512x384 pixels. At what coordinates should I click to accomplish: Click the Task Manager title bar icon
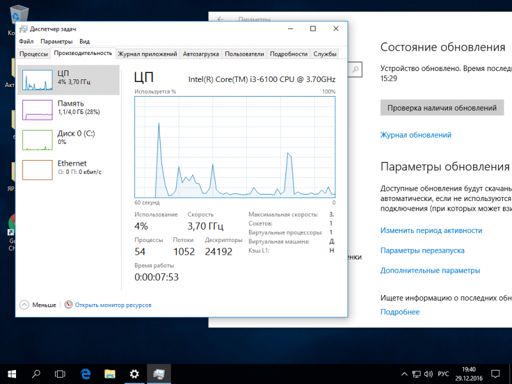pyautogui.click(x=23, y=29)
